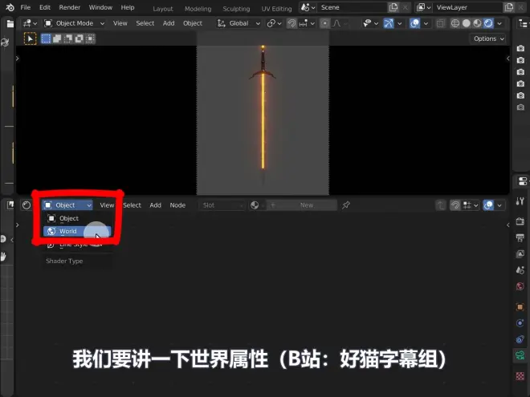The height and width of the screenshot is (397, 530).
Task: Pin the node tree with pushpin icon
Action: (345, 205)
